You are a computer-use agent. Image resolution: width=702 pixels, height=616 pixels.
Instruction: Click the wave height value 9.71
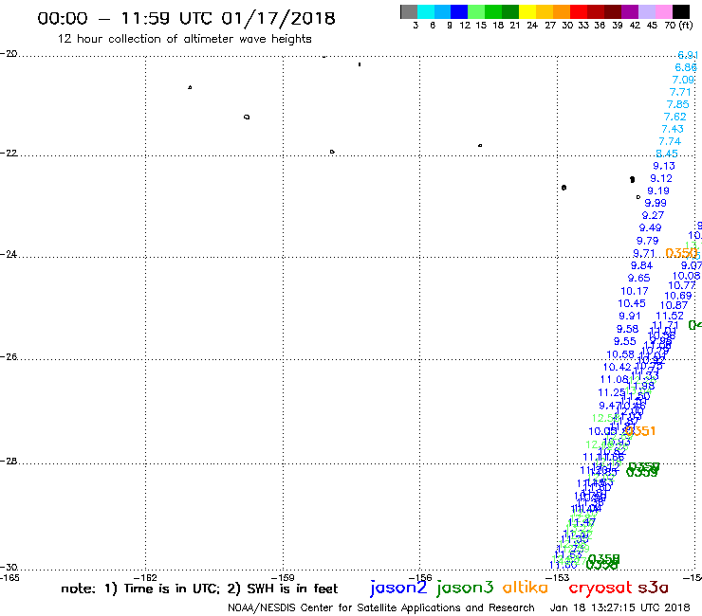pyautogui.click(x=644, y=254)
